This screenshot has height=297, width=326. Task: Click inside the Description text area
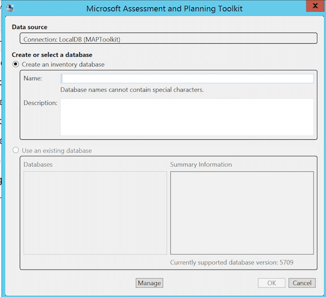point(187,117)
